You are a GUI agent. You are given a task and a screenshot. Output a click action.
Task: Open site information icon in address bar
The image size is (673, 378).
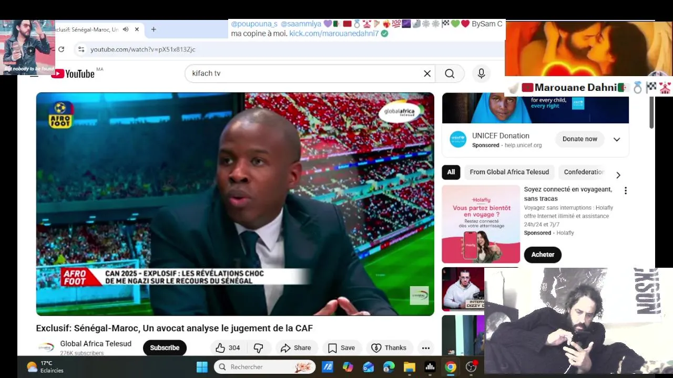81,49
